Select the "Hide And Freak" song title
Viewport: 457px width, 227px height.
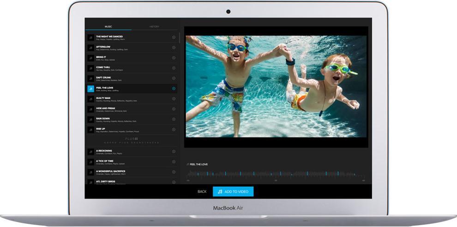click(105, 108)
